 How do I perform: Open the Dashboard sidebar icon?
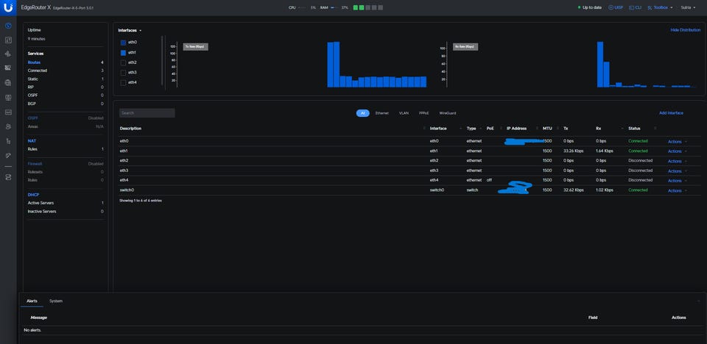(8, 25)
